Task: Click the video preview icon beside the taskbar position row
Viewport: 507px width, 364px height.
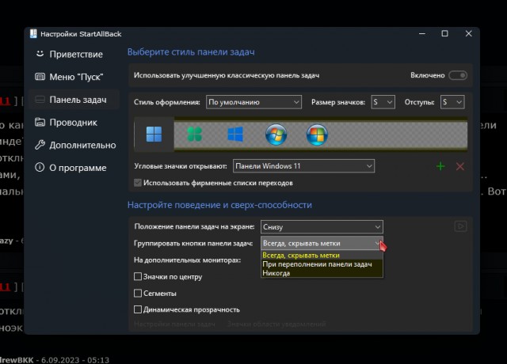Action: click(x=460, y=226)
